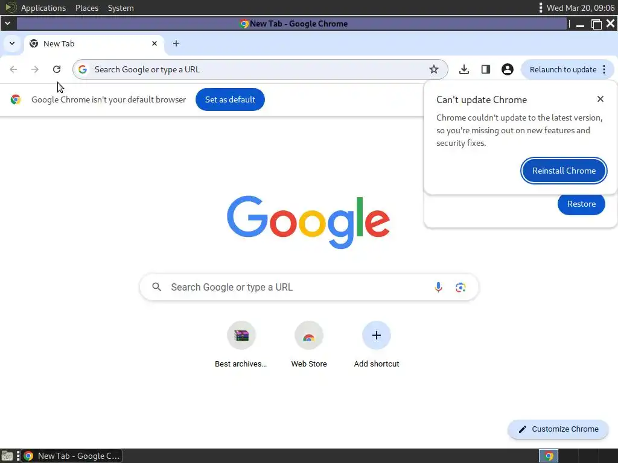Click Set as default button
The height and width of the screenshot is (463, 618).
[x=230, y=99]
